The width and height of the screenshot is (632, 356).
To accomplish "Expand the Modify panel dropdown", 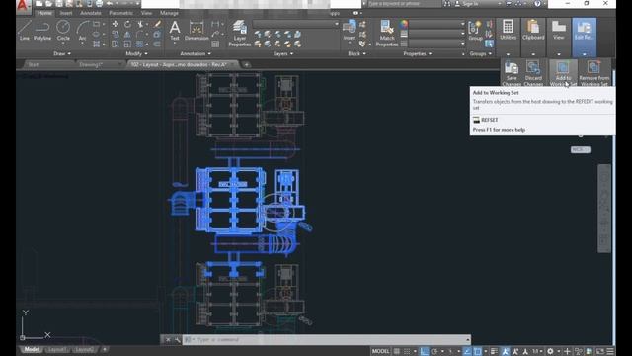I will (136, 53).
